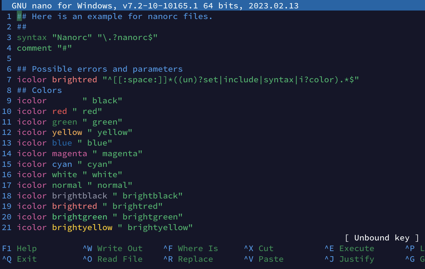Select the syntax keyword on line 3
Image resolution: width=425 pixels, height=269 pixels.
(31, 37)
